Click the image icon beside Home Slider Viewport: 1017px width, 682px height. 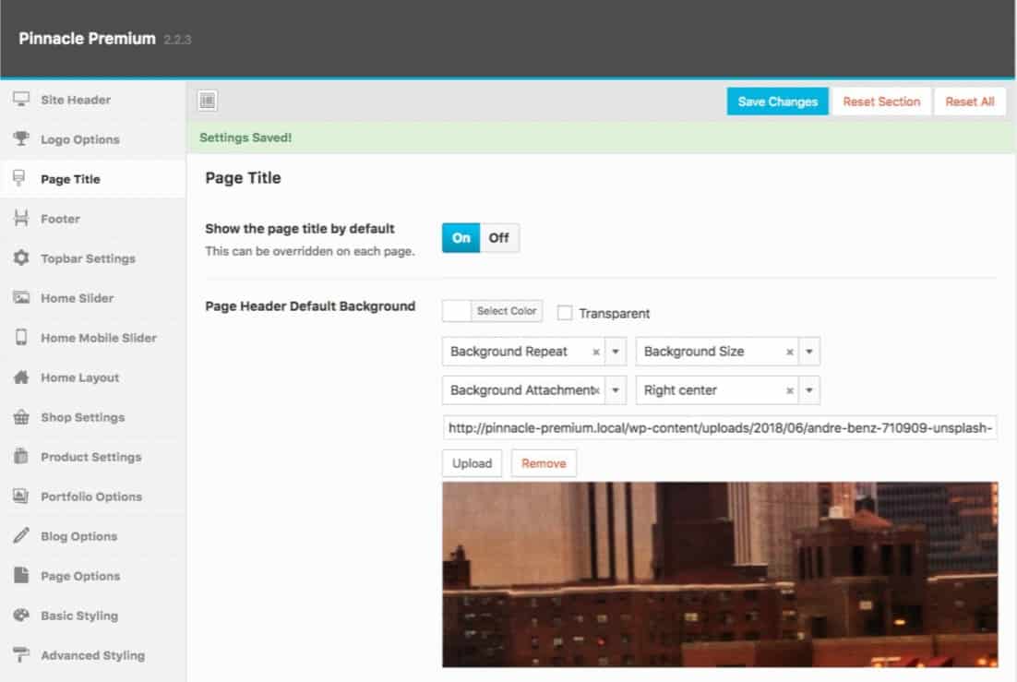21,297
